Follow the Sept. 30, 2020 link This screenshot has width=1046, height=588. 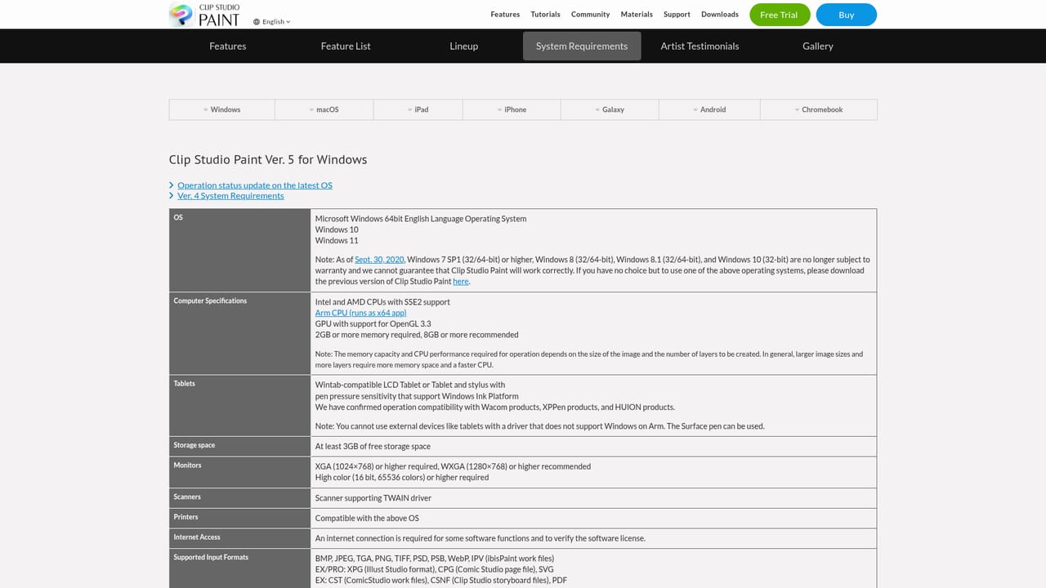[379, 260]
